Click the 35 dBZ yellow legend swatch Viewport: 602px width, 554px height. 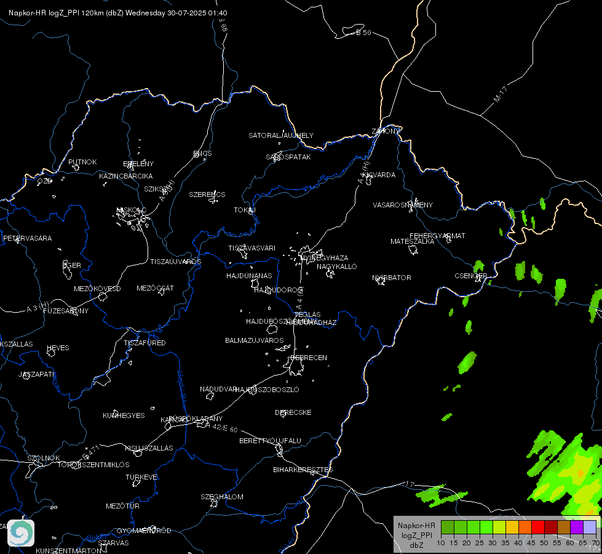pos(512,527)
